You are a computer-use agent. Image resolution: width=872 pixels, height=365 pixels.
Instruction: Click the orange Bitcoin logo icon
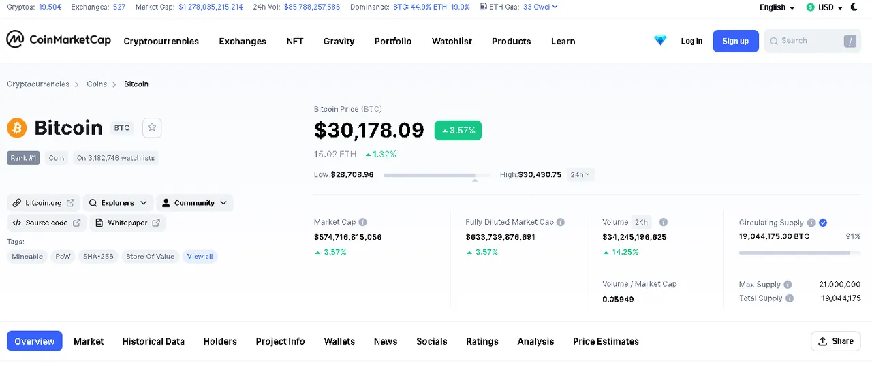point(16,127)
